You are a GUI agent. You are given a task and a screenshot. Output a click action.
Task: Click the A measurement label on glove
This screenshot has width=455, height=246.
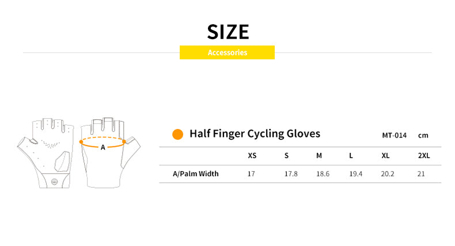[x=103, y=147]
